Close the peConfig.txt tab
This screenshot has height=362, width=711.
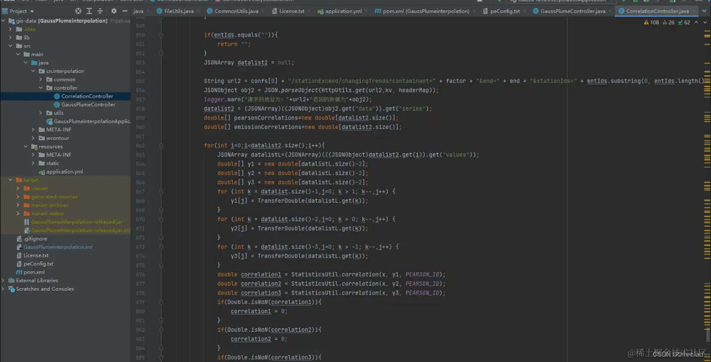tap(525, 11)
